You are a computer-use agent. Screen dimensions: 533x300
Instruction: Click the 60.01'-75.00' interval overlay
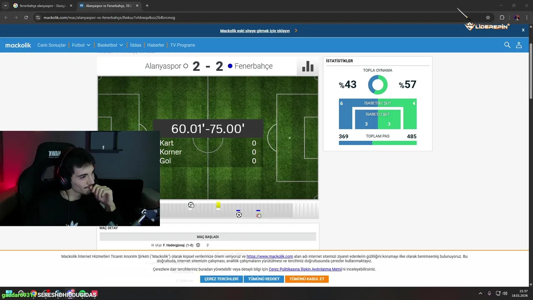click(x=208, y=129)
